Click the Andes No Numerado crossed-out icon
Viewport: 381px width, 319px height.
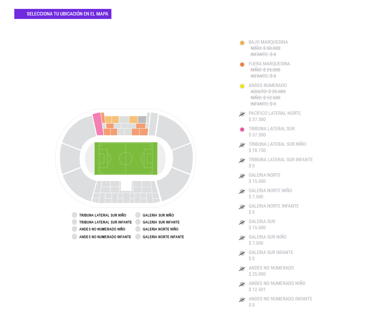tap(242, 268)
